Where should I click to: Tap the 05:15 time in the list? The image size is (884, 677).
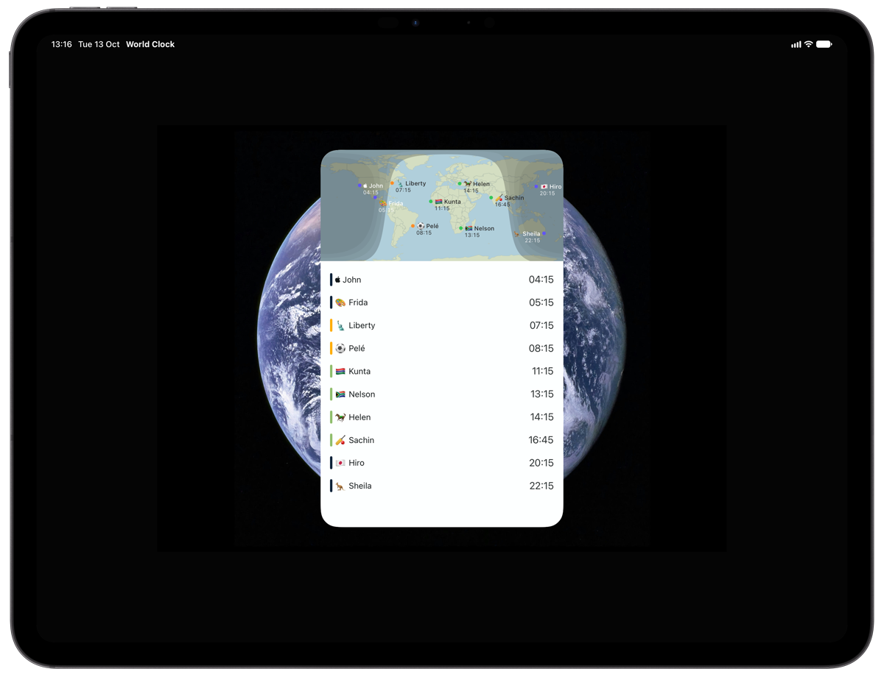point(541,302)
